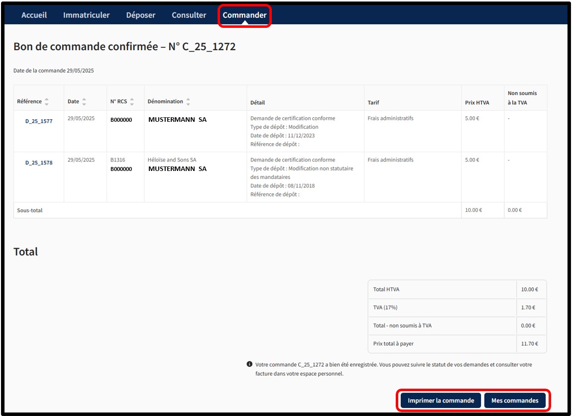Viewport: 572px width, 416px height.
Task: Switch to the Déposer tab
Action: (x=140, y=15)
